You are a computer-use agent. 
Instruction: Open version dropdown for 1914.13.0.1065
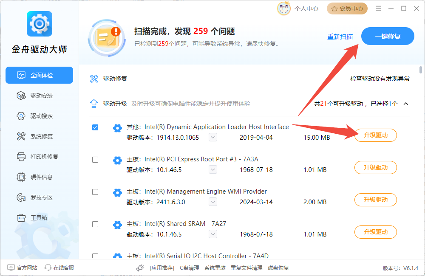click(213, 137)
